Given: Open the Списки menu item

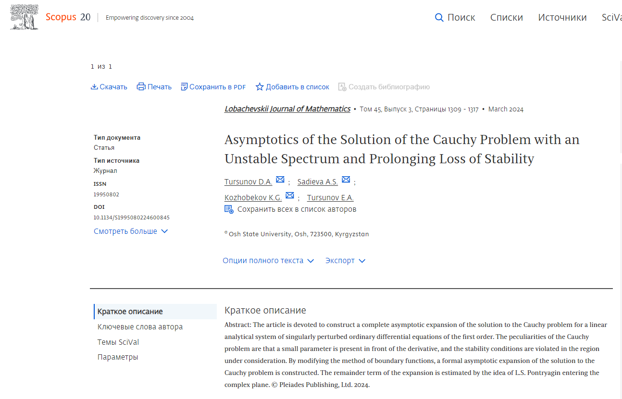Looking at the screenshot, I should (x=506, y=18).
